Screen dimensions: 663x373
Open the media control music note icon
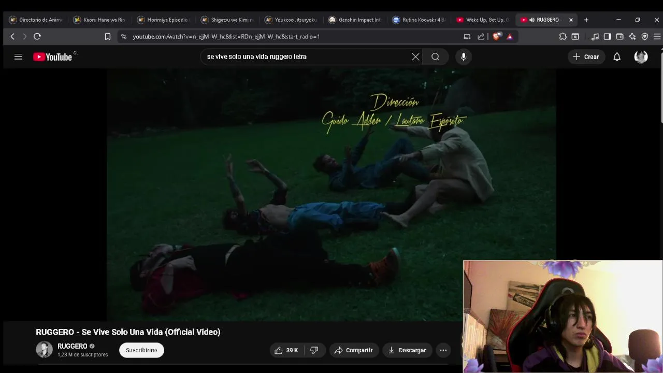click(595, 36)
